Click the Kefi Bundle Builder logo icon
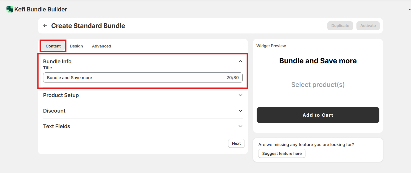 pos(10,9)
